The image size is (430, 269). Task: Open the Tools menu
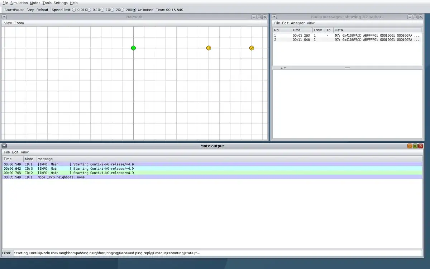[x=47, y=3]
